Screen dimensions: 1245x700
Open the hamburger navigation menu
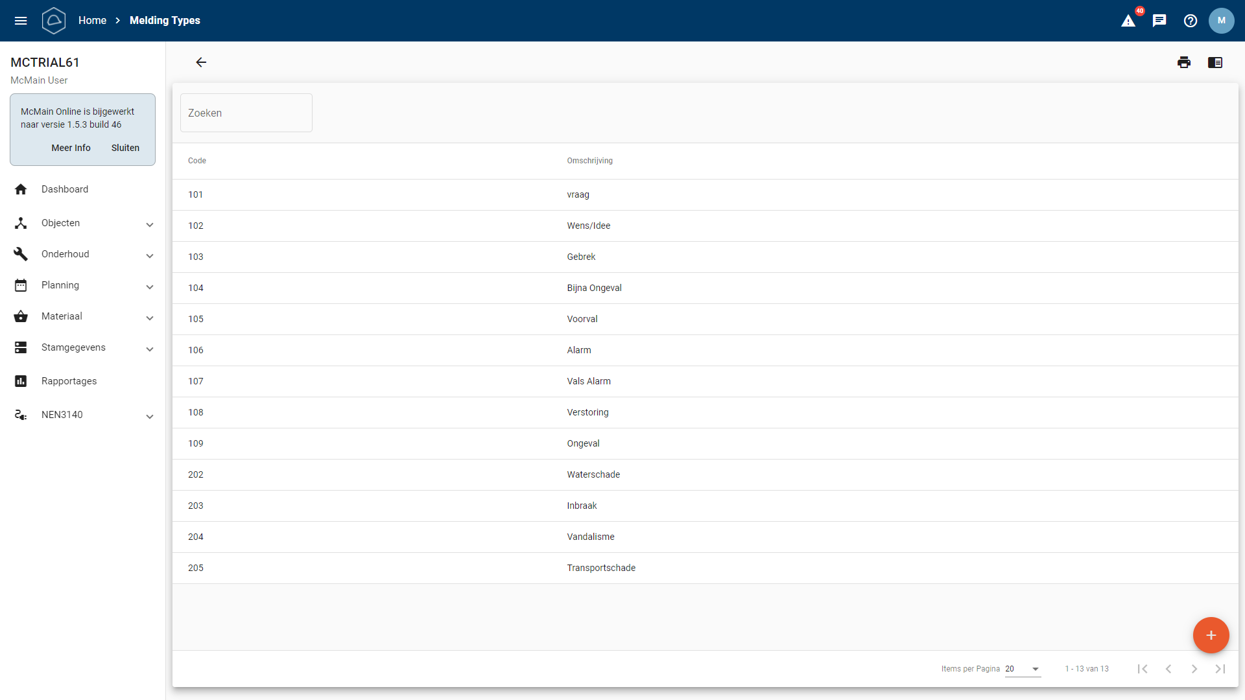[x=21, y=21]
